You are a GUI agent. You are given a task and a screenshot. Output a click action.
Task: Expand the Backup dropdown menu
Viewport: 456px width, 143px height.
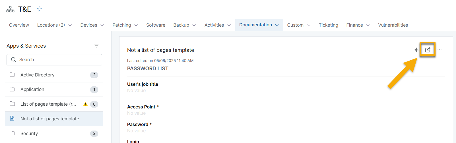184,25
